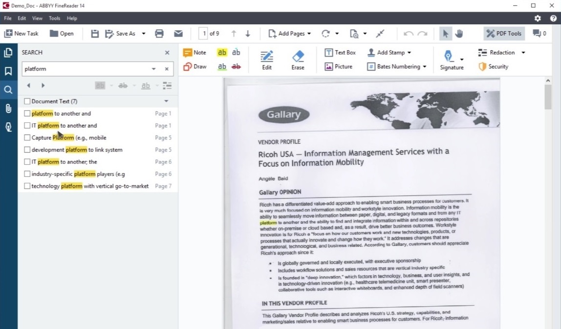
Task: Check the 'industry-specific platform' result checkbox
Action: [27, 174]
